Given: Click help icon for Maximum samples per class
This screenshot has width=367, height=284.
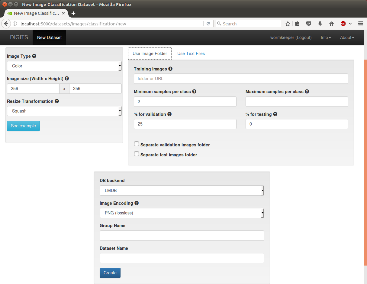Looking at the screenshot, I should (x=307, y=91).
